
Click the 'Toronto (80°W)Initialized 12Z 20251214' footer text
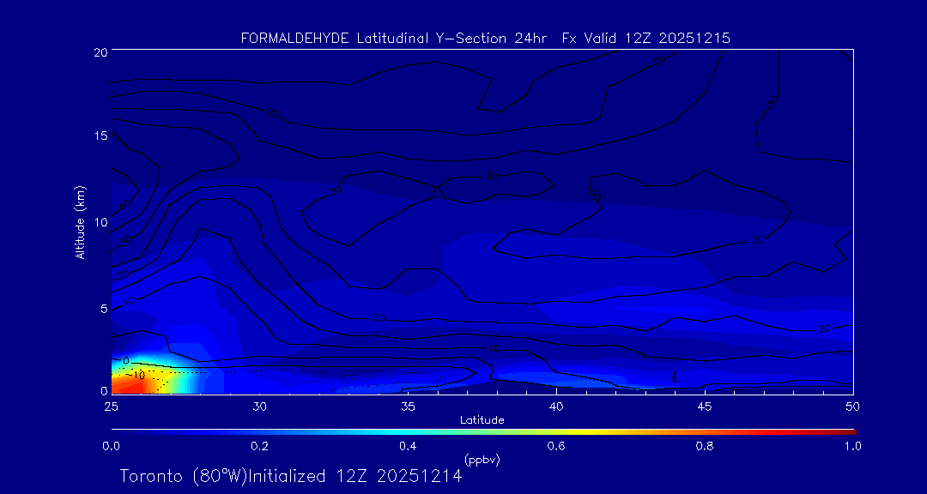291,476
